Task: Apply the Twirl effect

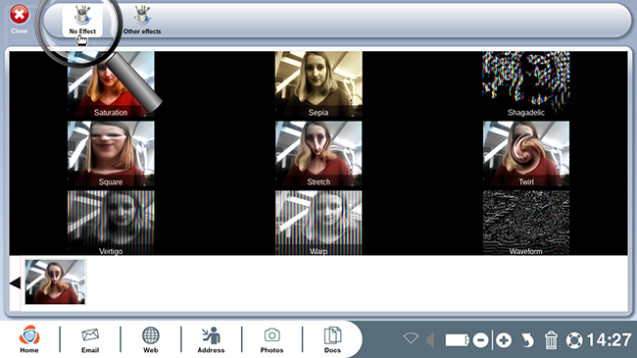Action: [x=526, y=154]
